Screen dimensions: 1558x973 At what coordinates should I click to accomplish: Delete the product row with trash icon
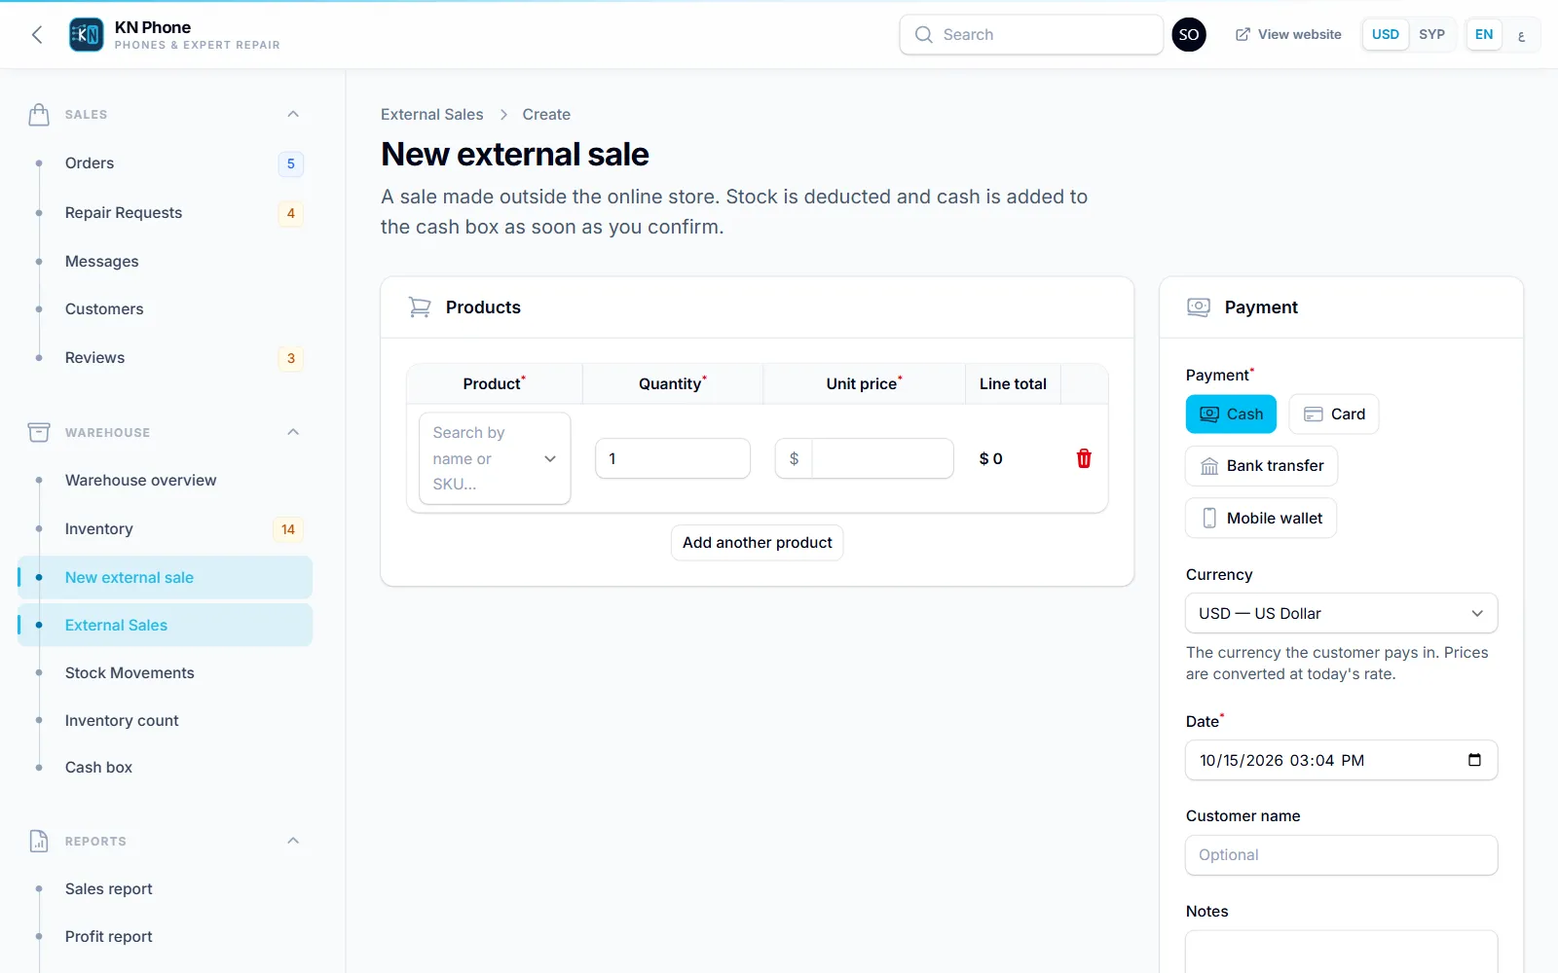tap(1084, 458)
